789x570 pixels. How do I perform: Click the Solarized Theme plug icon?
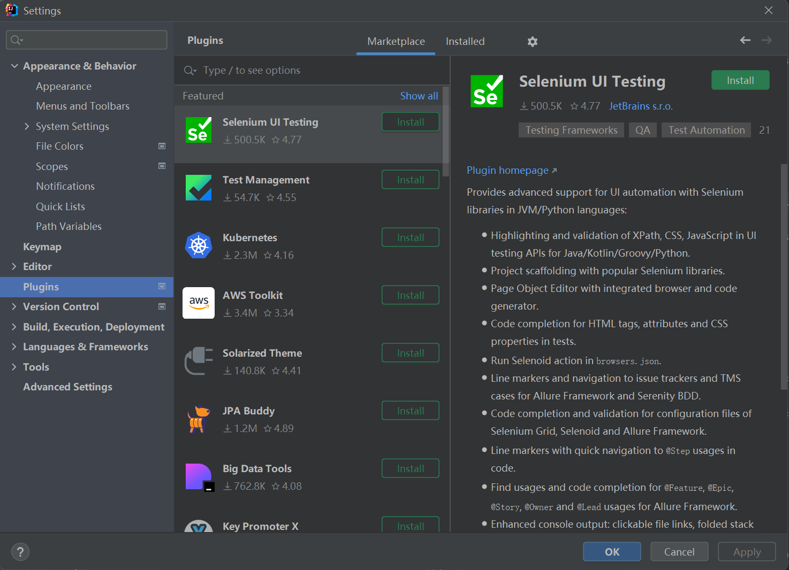click(199, 361)
